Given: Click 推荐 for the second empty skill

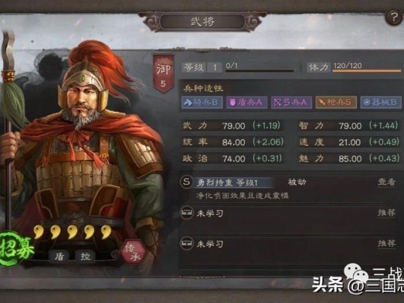Looking at the screenshot, I should coord(387,244).
